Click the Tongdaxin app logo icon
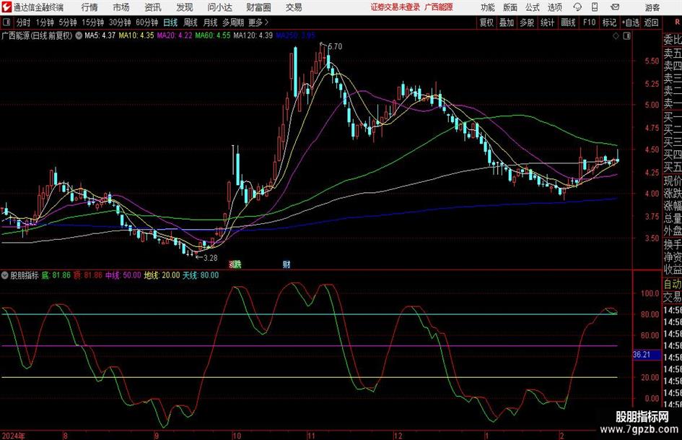The height and width of the screenshot is (440, 682). tap(6, 7)
